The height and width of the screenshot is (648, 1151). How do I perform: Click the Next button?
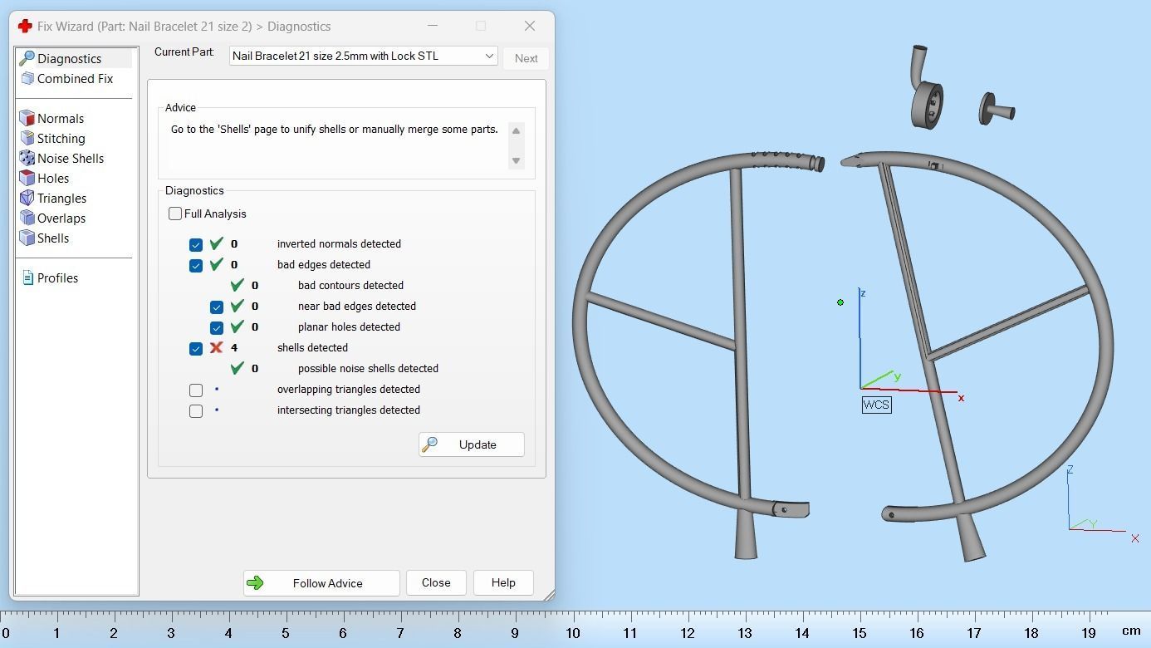[526, 58]
